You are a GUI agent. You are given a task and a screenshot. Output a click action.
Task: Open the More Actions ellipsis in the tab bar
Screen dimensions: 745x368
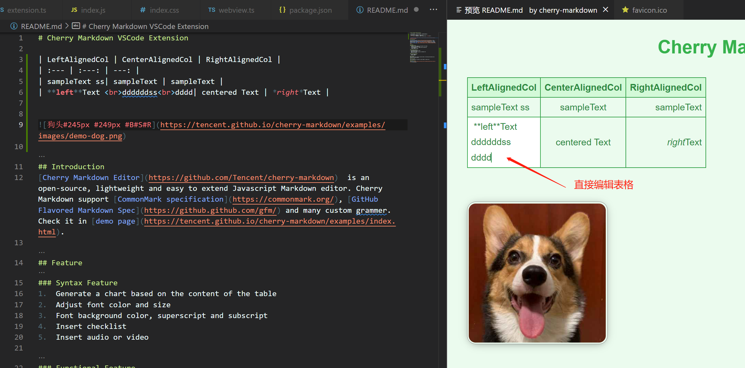[x=433, y=10]
